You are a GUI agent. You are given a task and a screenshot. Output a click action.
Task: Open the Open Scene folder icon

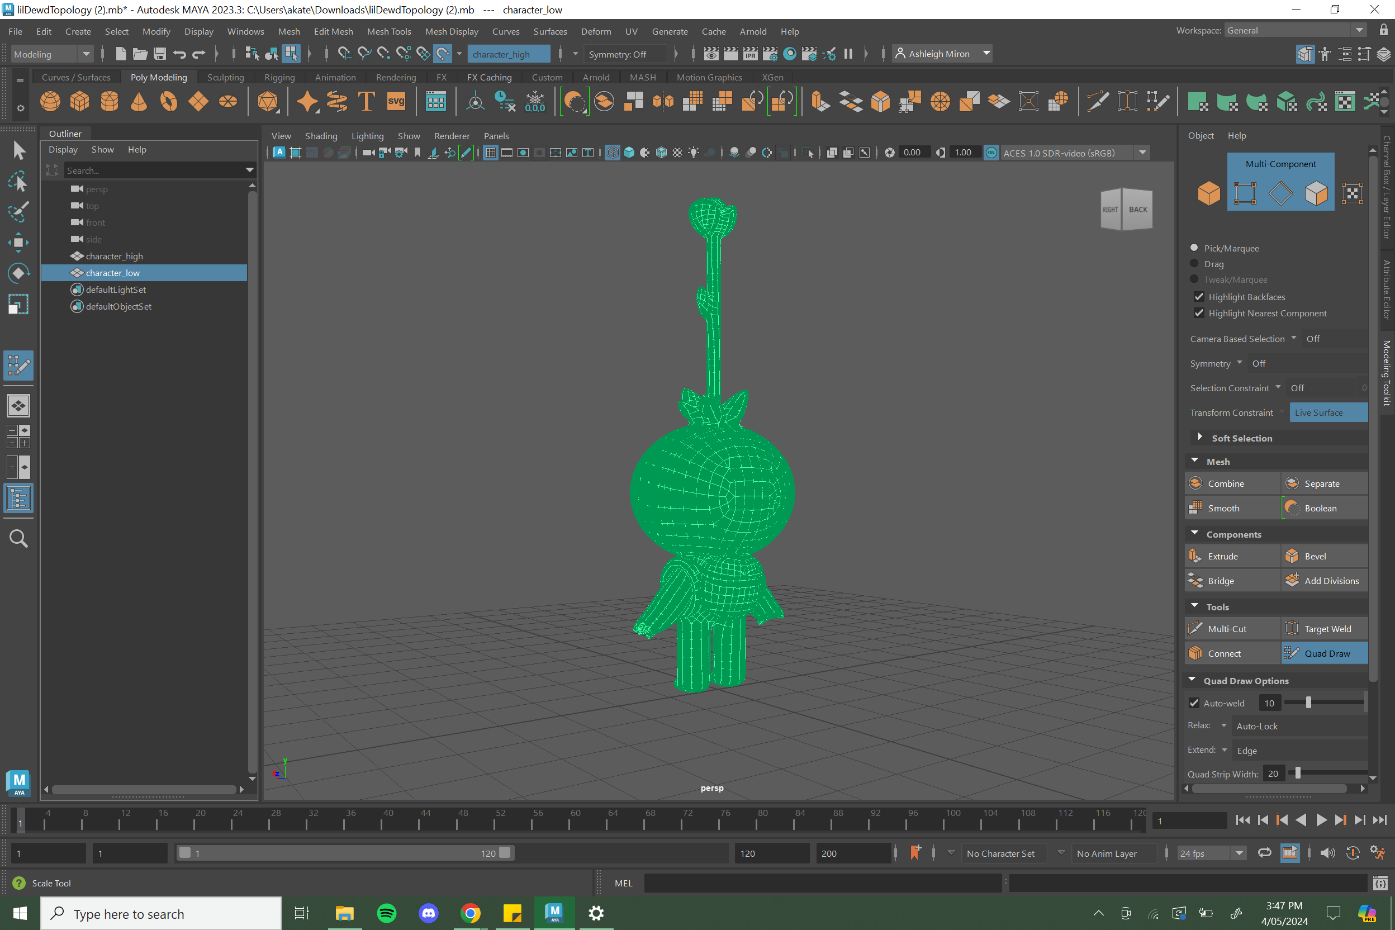point(140,54)
